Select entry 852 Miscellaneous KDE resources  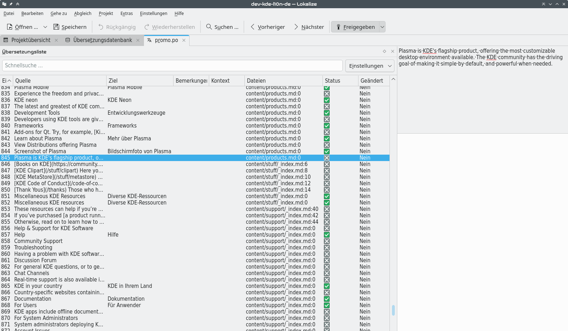(x=195, y=203)
